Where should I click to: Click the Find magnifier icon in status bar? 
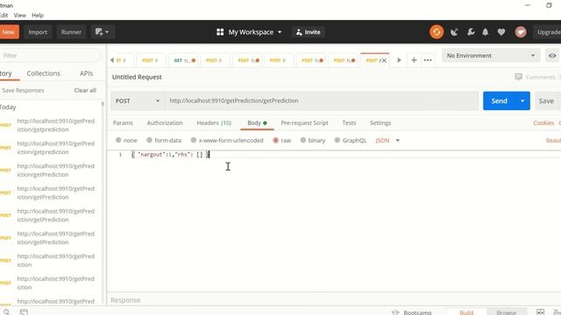pos(6,311)
